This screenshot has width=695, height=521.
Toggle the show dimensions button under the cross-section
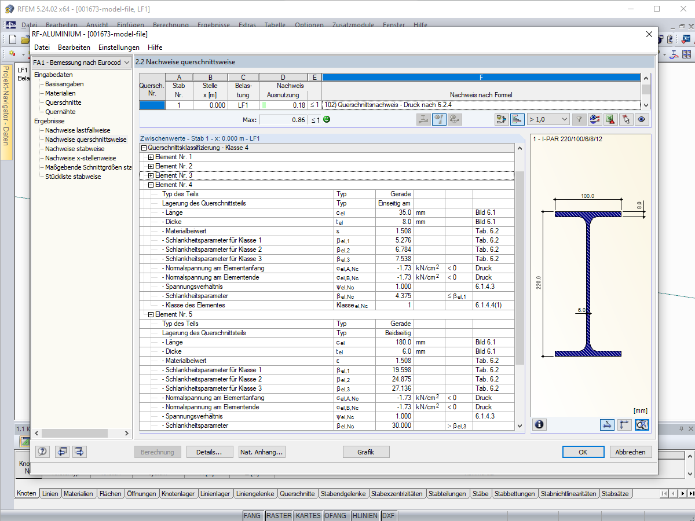tap(607, 425)
